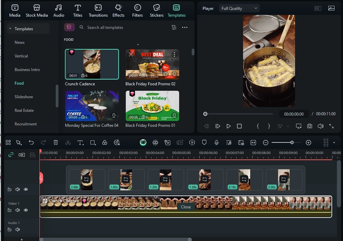Image resolution: width=343 pixels, height=241 pixels.
Task: Delete the selected clip
Action: pos(56,142)
